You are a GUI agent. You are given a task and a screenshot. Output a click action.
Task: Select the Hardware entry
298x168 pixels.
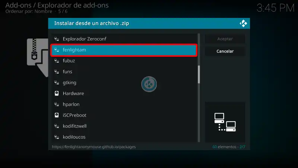(125, 93)
